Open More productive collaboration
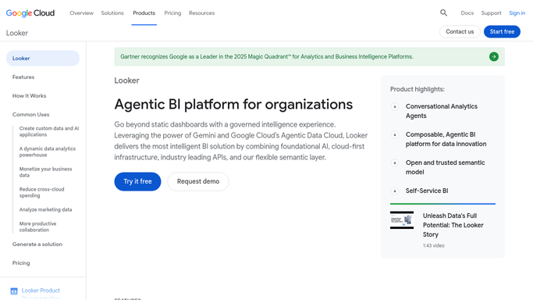 tap(37, 227)
